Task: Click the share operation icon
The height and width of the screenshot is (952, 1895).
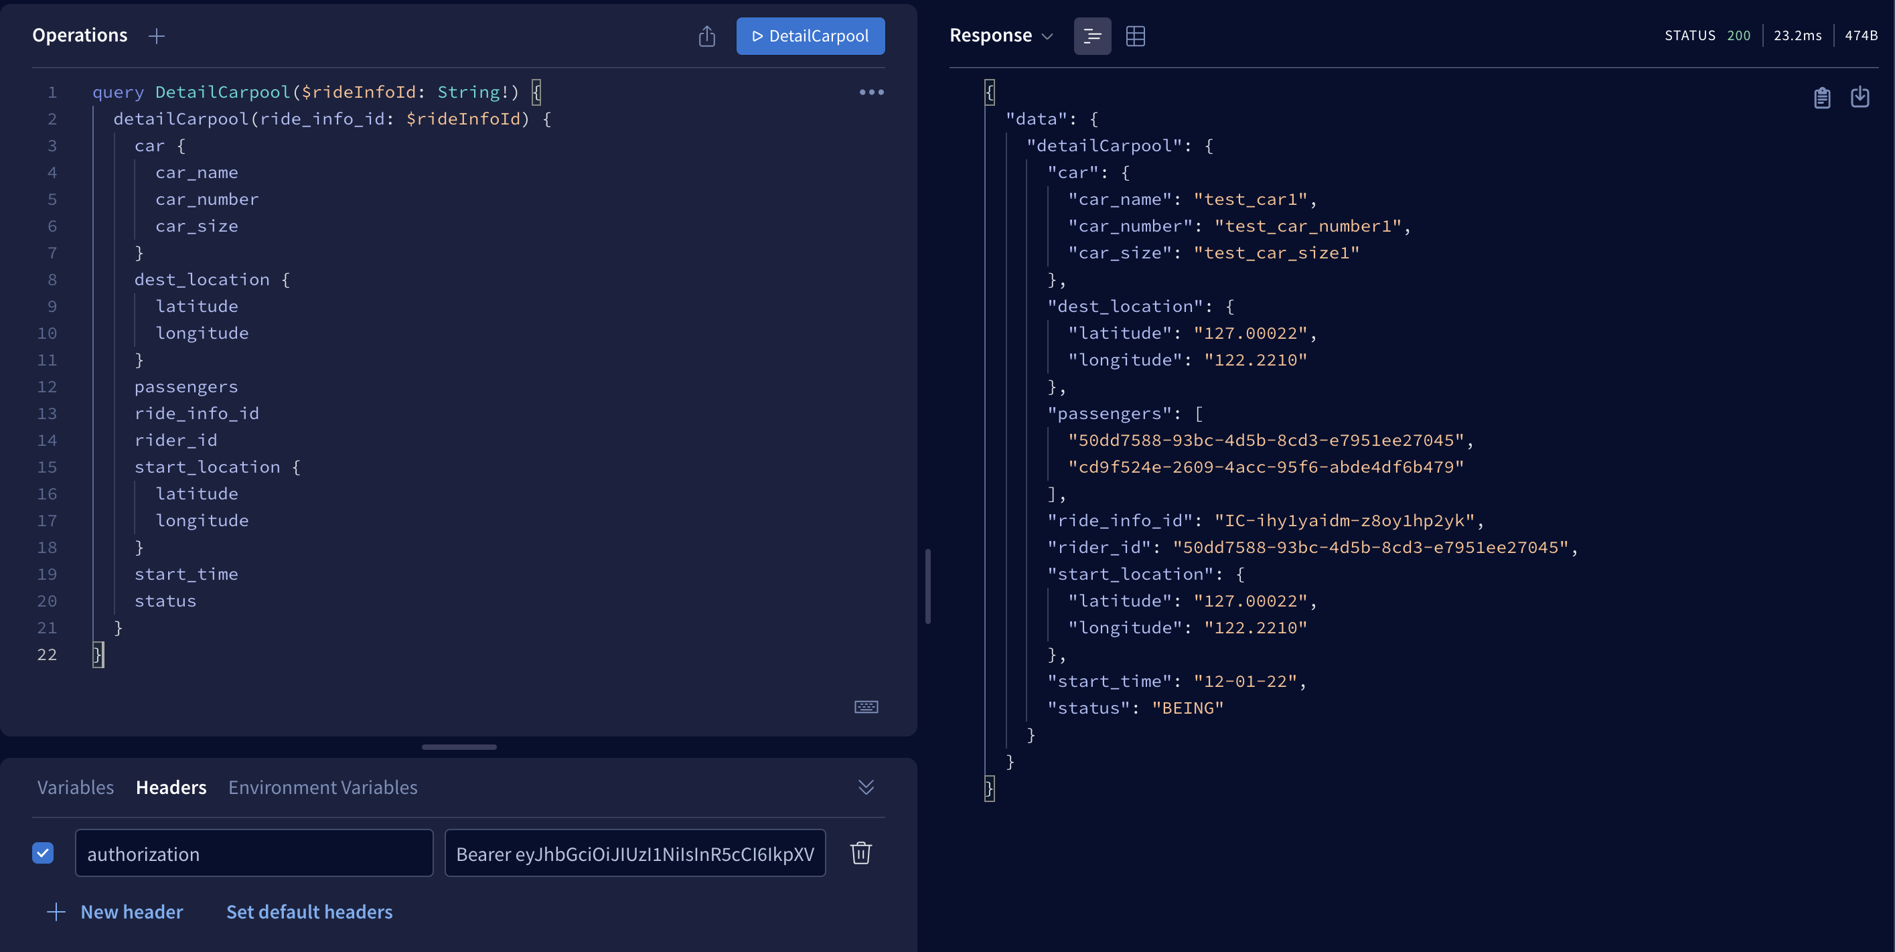Action: (x=706, y=36)
